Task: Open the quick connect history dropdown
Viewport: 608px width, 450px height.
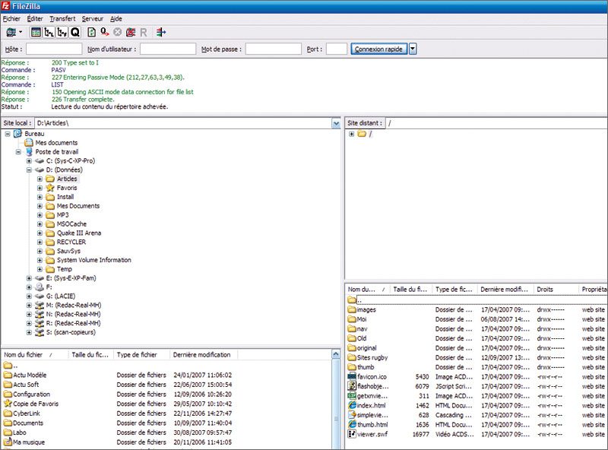Action: (413, 49)
